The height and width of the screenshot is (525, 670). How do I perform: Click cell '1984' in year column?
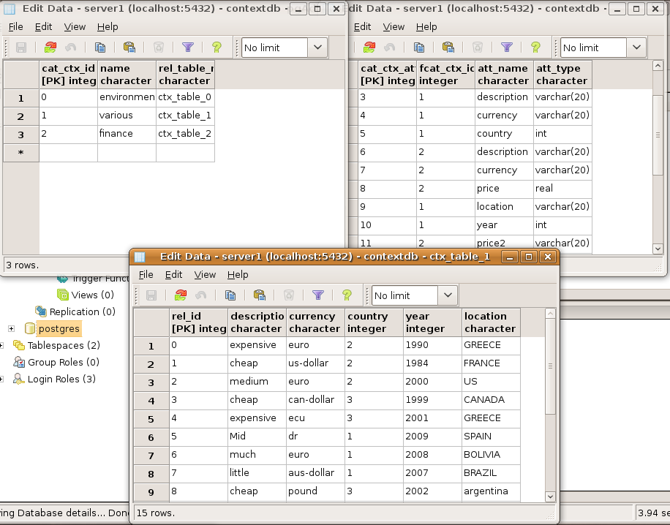(432, 363)
